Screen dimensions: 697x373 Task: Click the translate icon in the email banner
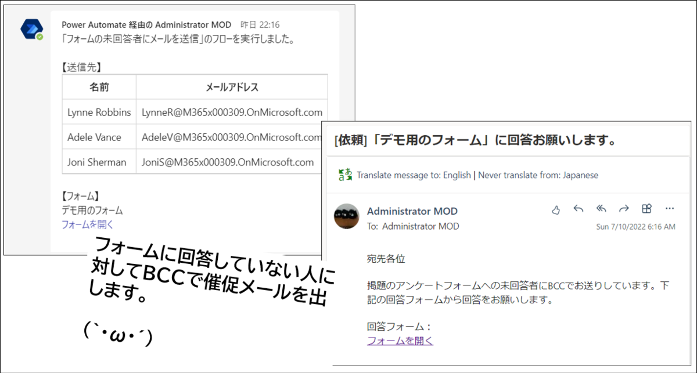pyautogui.click(x=345, y=175)
